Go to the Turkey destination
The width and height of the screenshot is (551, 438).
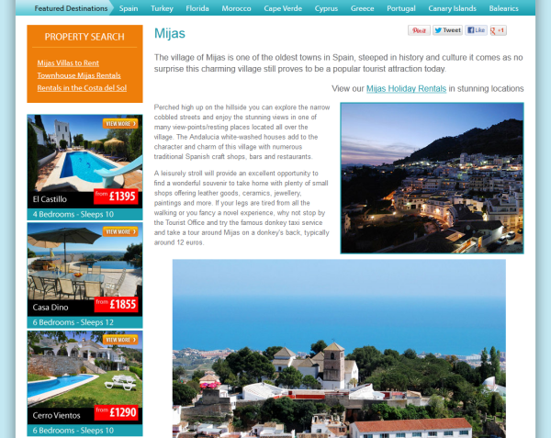pyautogui.click(x=162, y=8)
